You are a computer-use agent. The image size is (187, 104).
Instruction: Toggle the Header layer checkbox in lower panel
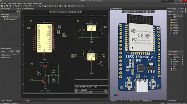click(170, 63)
